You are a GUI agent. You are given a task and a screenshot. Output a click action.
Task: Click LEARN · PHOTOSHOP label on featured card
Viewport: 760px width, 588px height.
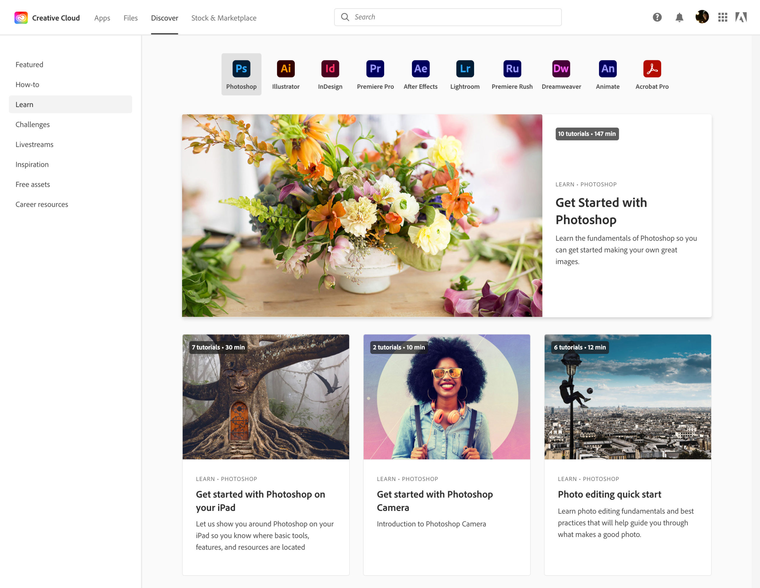pyautogui.click(x=586, y=184)
